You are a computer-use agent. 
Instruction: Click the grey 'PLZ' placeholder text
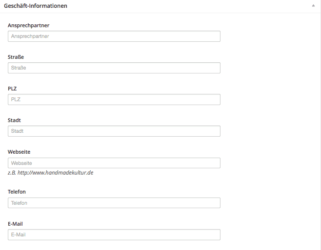pyautogui.click(x=15, y=99)
